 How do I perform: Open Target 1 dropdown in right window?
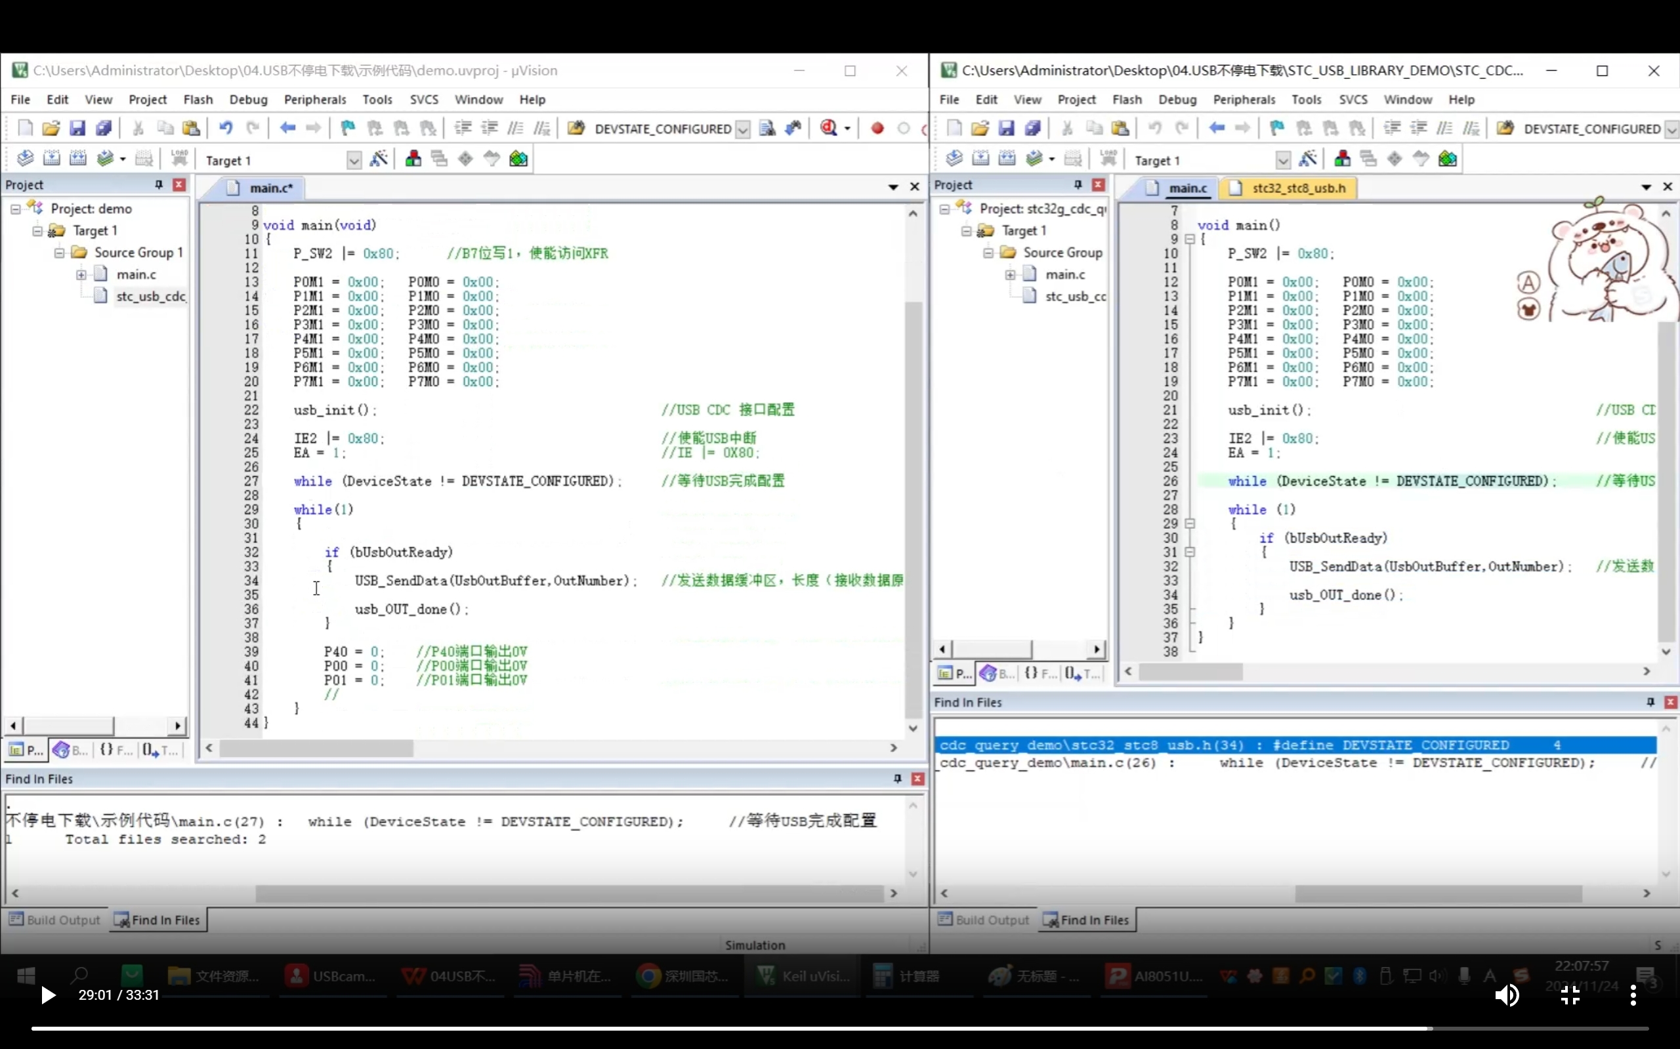coord(1283,160)
